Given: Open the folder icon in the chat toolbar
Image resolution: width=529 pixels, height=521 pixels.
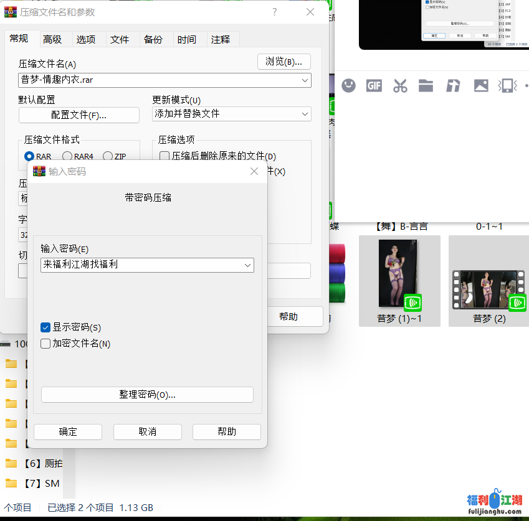Looking at the screenshot, I should (426, 86).
